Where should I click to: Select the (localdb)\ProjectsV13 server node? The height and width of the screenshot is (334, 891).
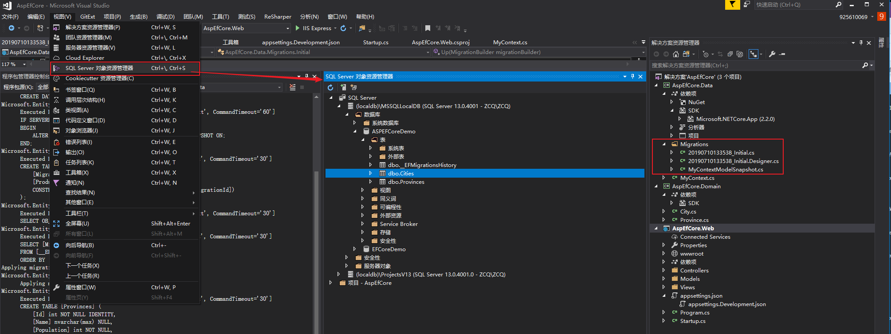pos(430,274)
